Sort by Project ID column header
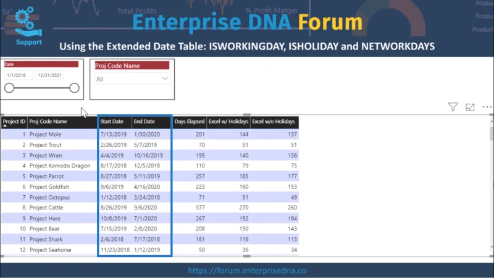Image resolution: width=494 pixels, height=278 pixels. point(14,122)
